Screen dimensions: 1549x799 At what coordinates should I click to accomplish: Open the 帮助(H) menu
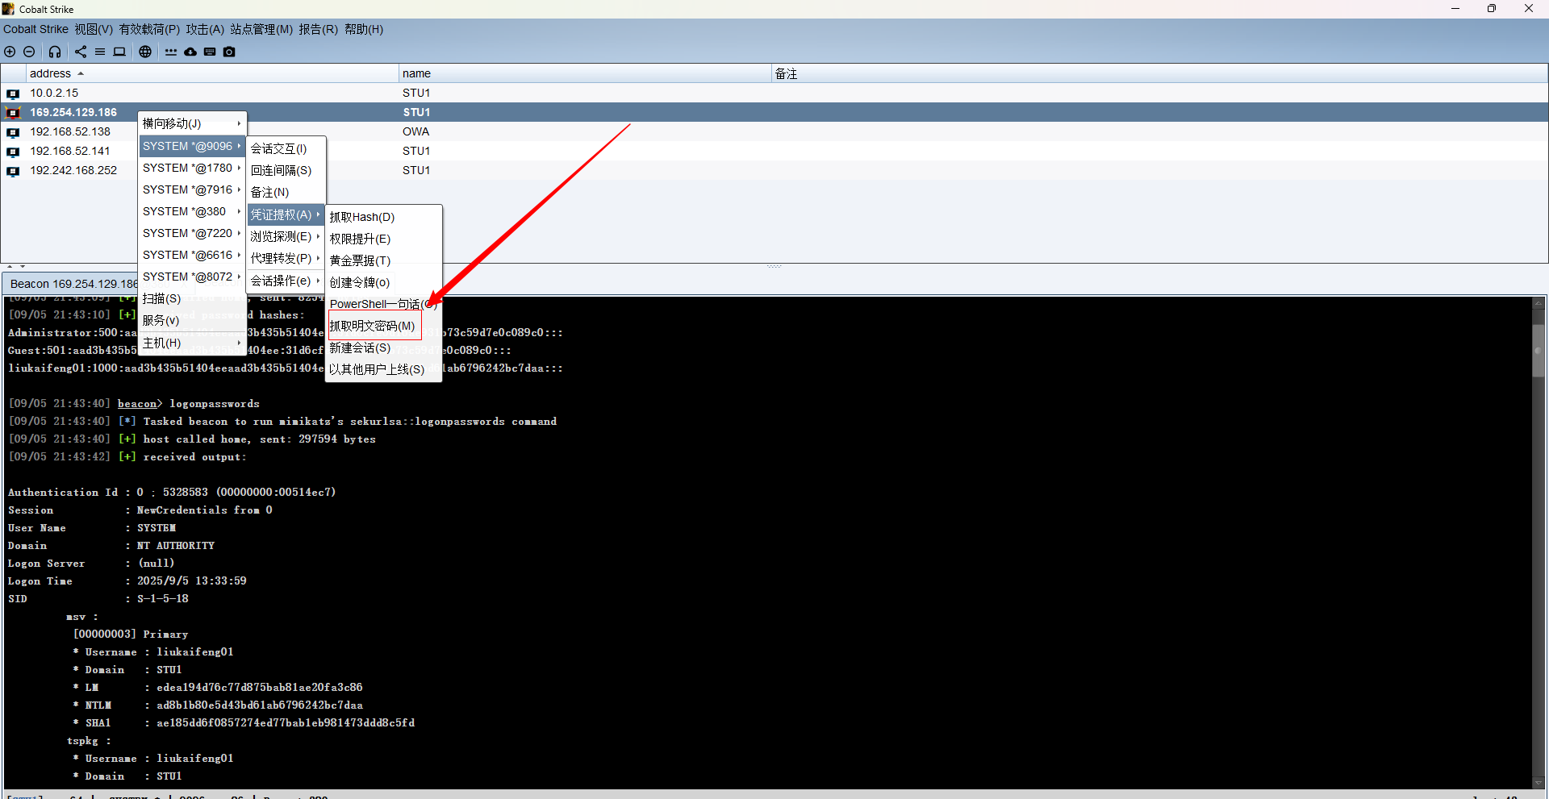364,29
